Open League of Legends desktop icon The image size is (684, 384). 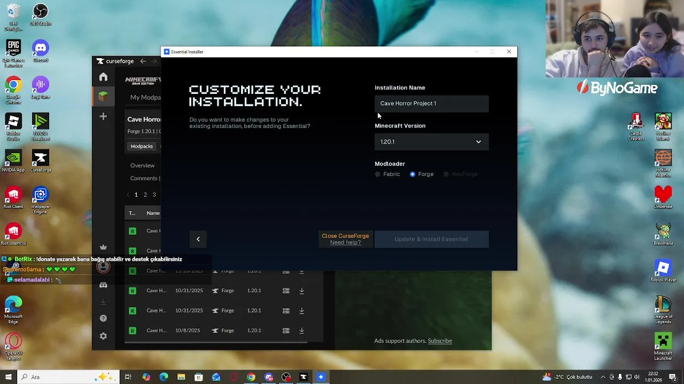[x=663, y=310]
